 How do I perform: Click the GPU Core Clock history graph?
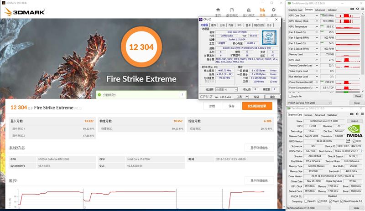348,15
